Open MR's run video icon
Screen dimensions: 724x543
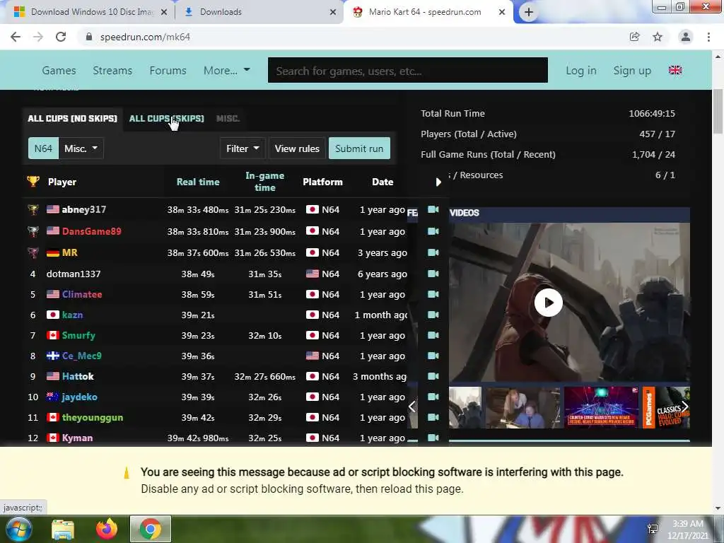[433, 252]
